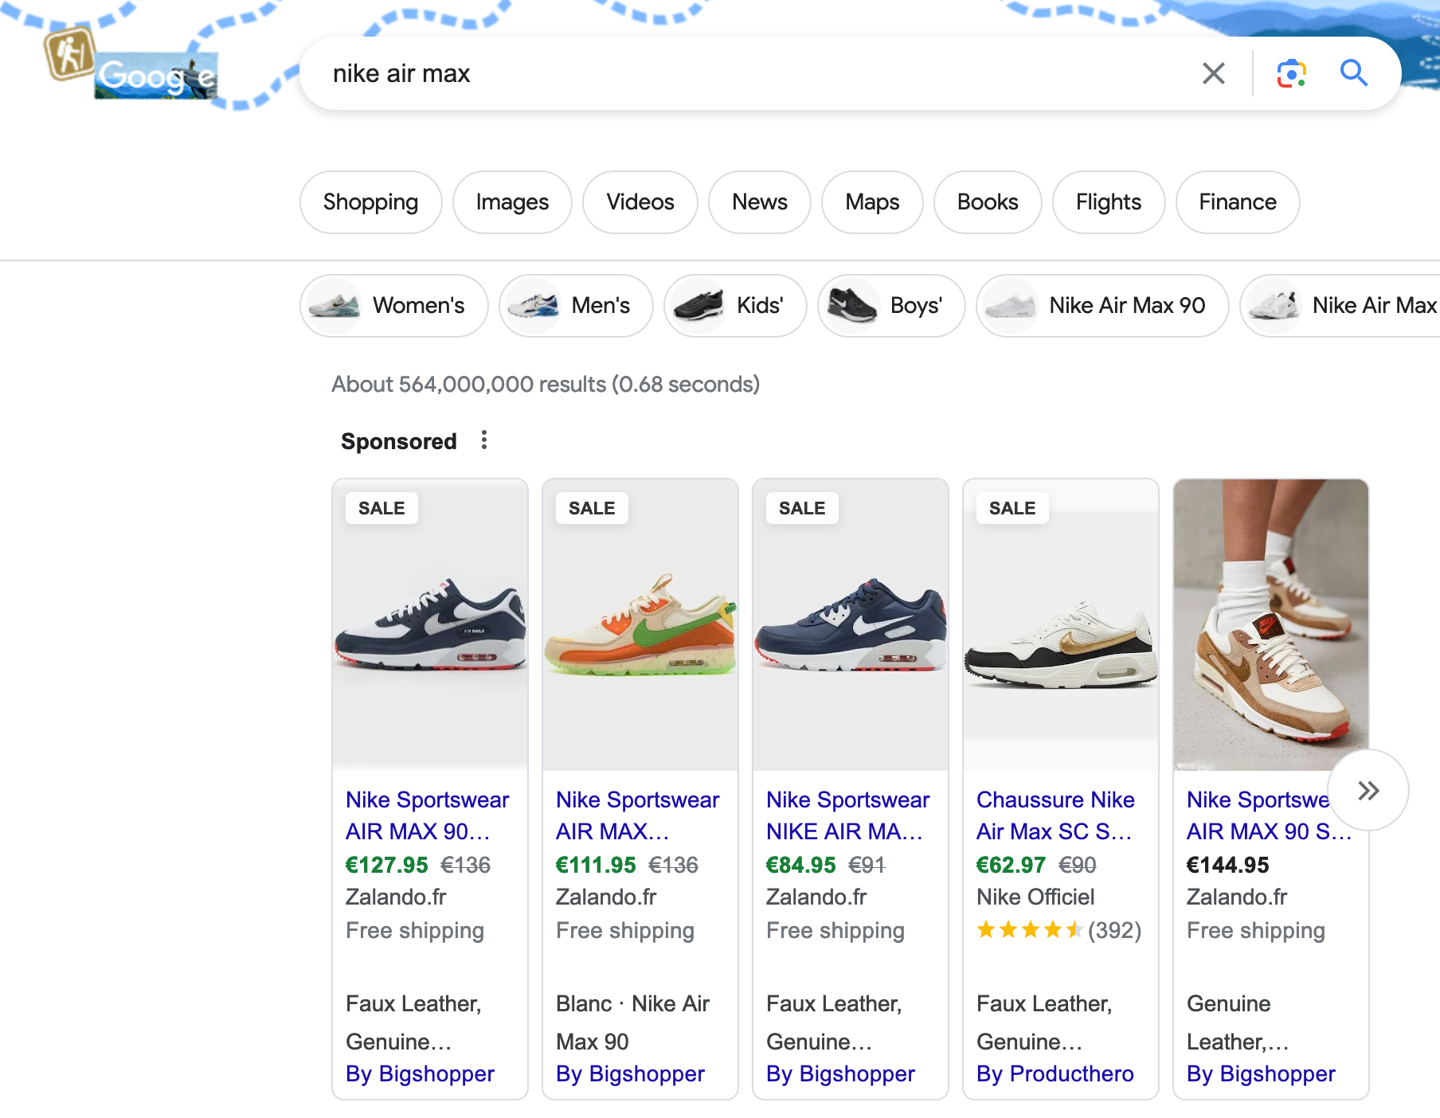Click inside the 'nike air max' search field
This screenshot has width=1440, height=1118.
coord(749,73)
